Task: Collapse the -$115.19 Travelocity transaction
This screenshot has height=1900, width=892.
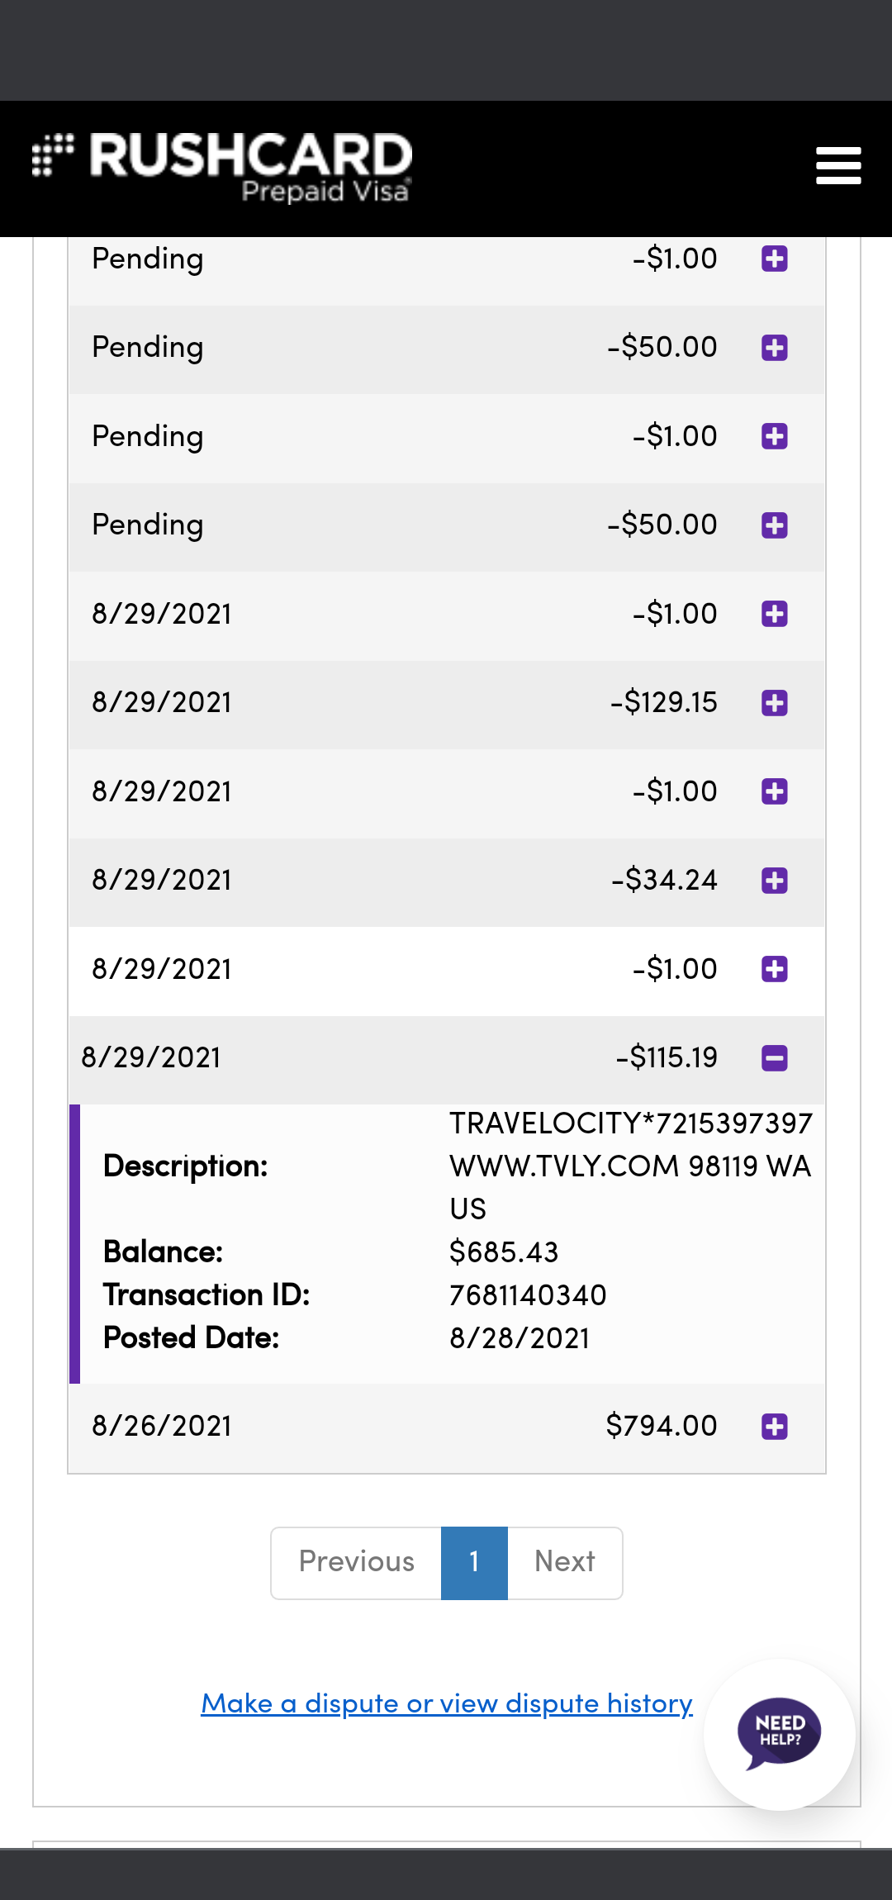Action: (774, 1058)
